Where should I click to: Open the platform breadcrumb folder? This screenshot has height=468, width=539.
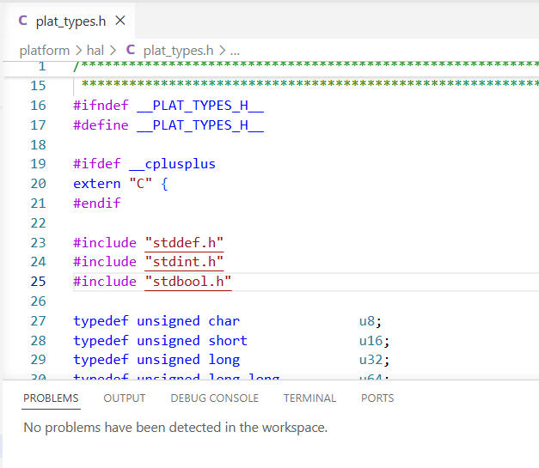(x=45, y=51)
